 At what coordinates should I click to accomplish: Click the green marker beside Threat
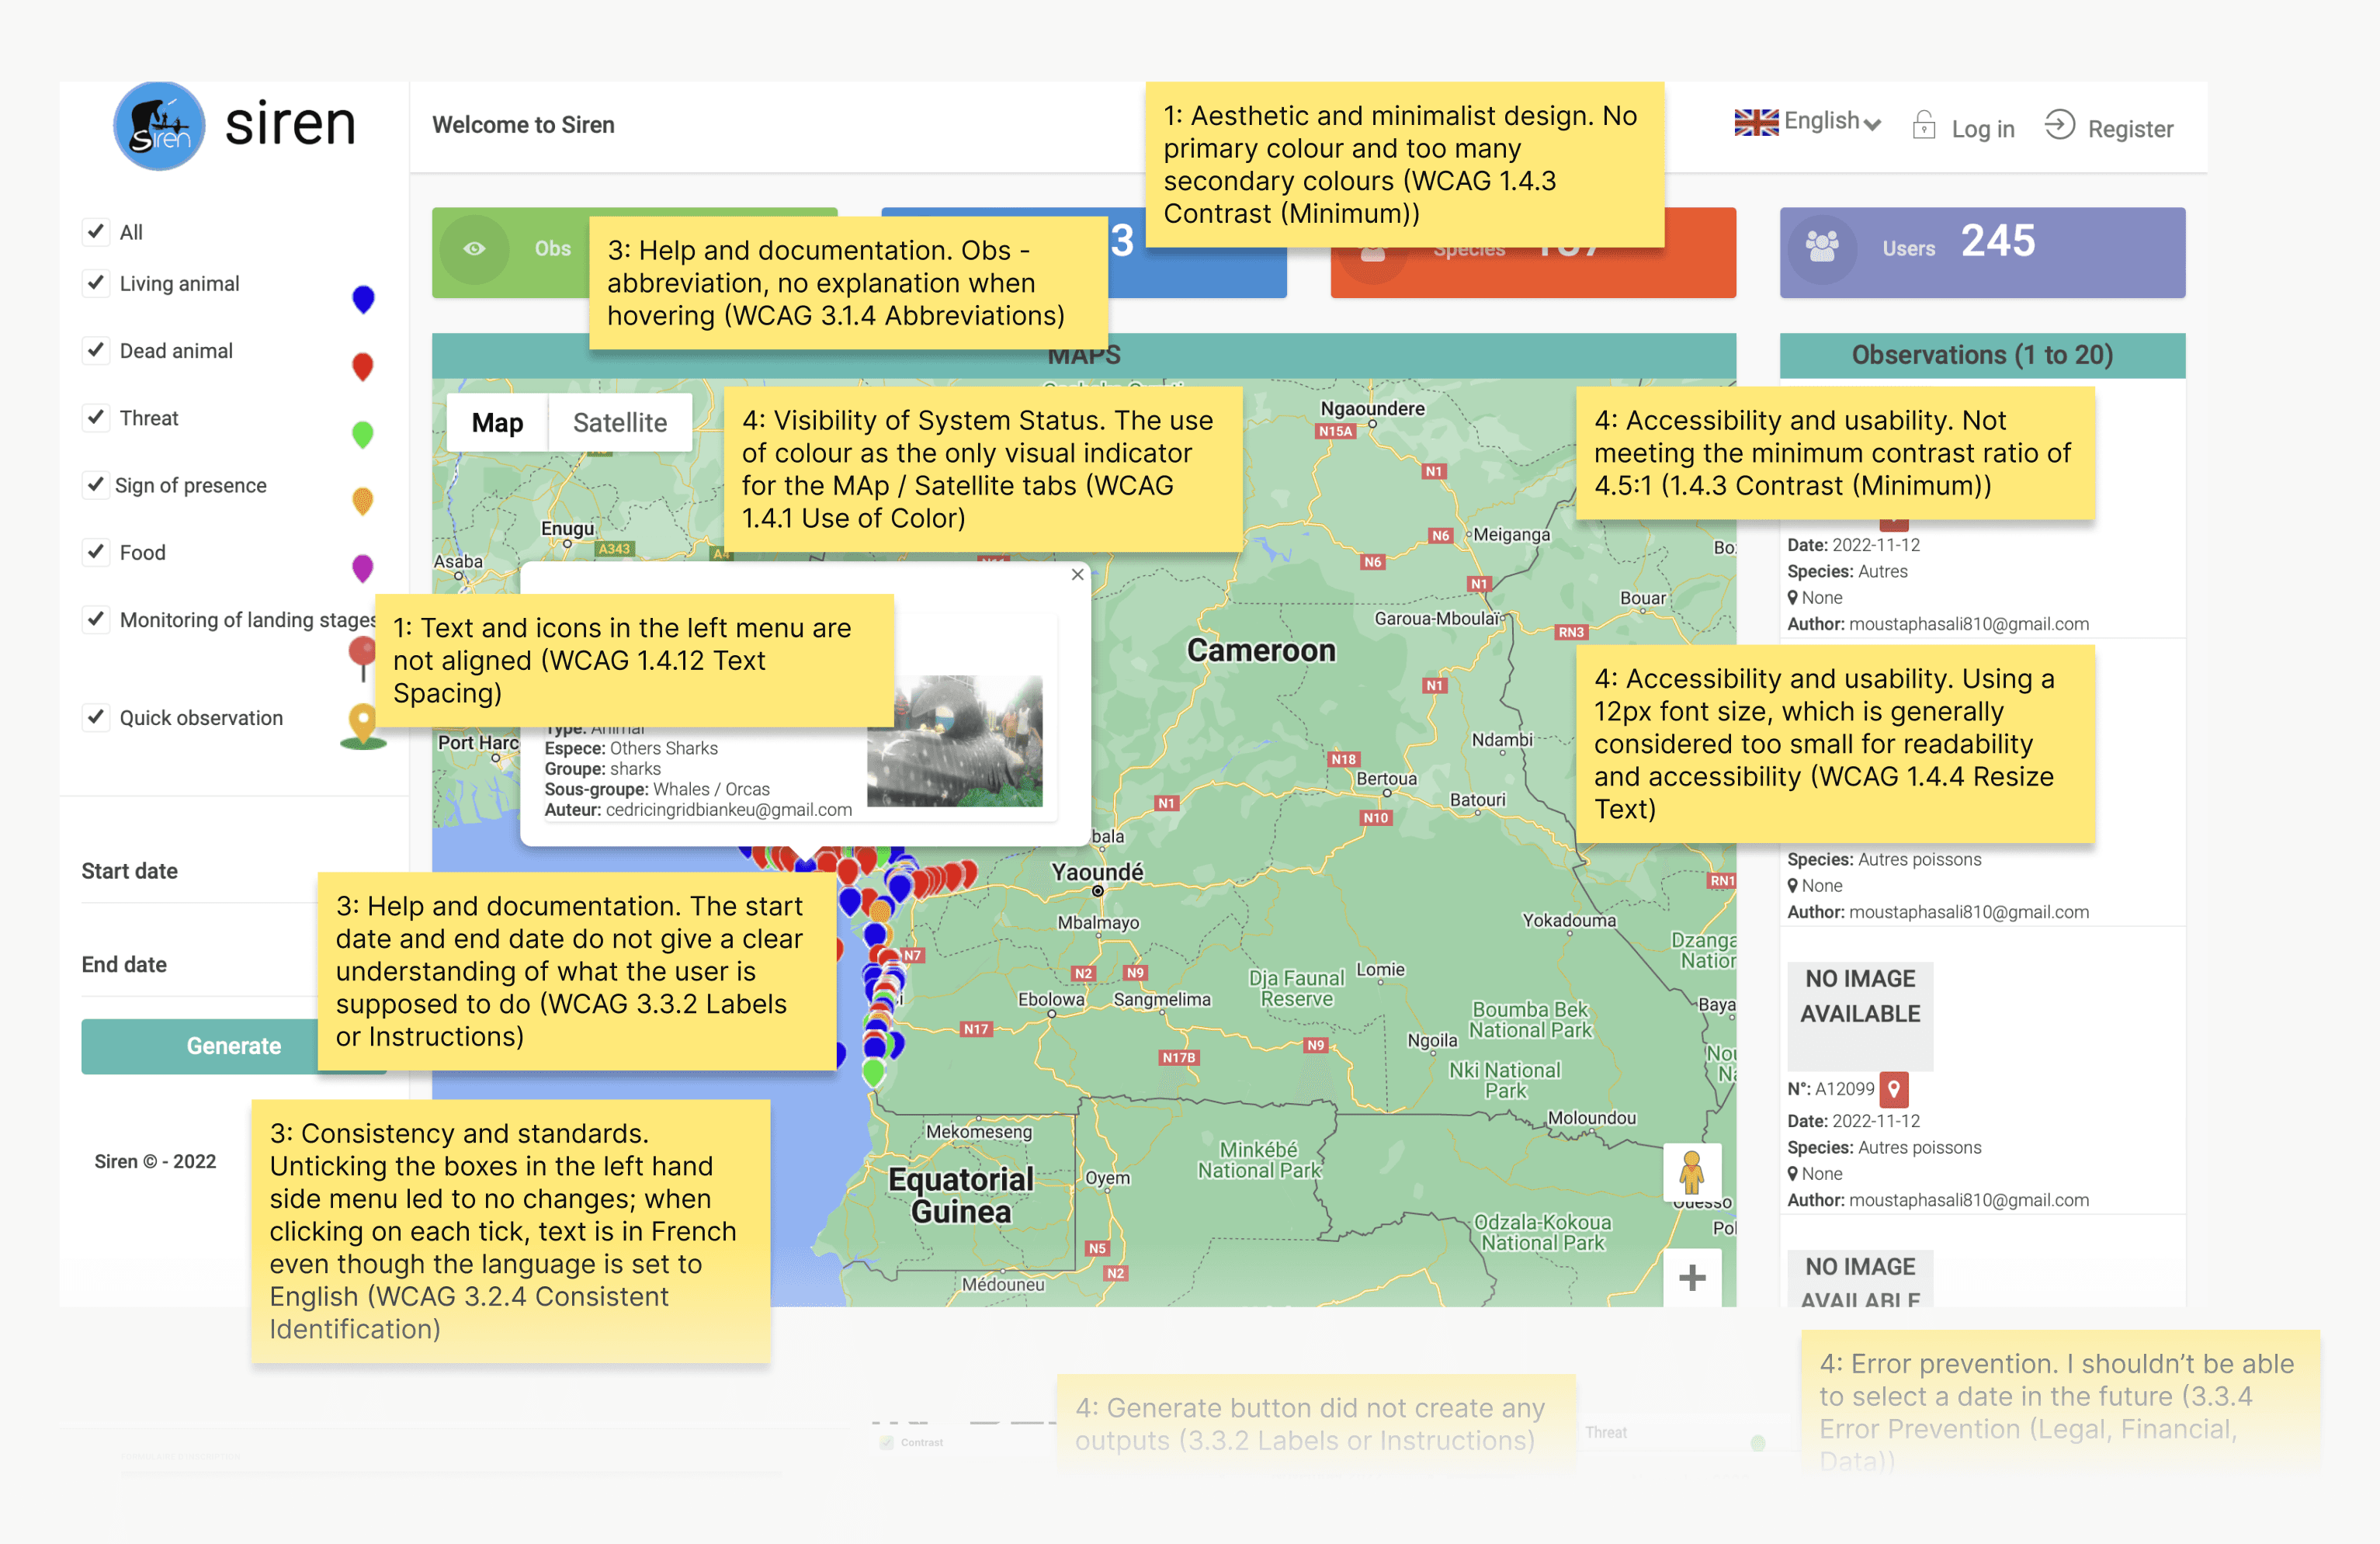(x=363, y=434)
